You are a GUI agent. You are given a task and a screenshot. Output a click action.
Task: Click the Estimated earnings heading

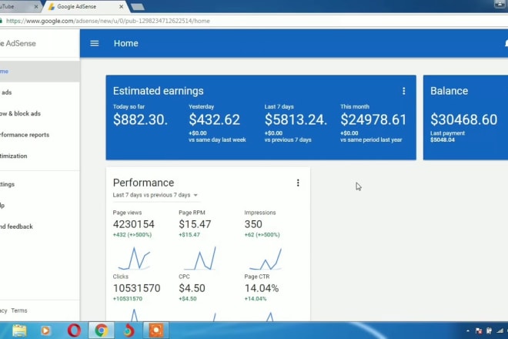158,91
